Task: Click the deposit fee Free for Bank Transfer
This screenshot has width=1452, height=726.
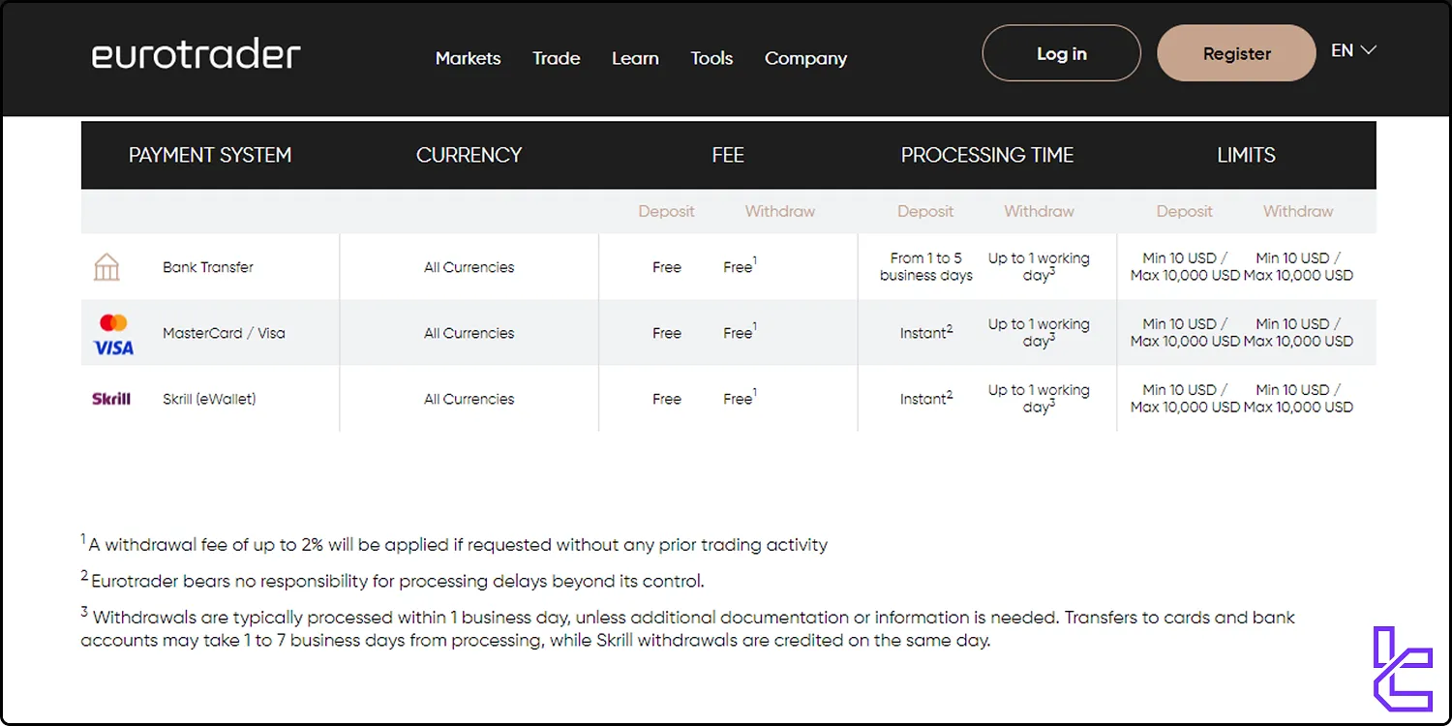Action: [x=667, y=267]
